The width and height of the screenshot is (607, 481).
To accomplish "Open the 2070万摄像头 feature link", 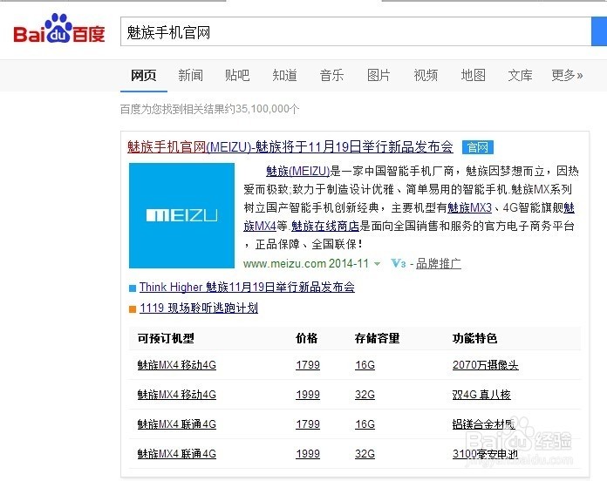I will tap(486, 364).
